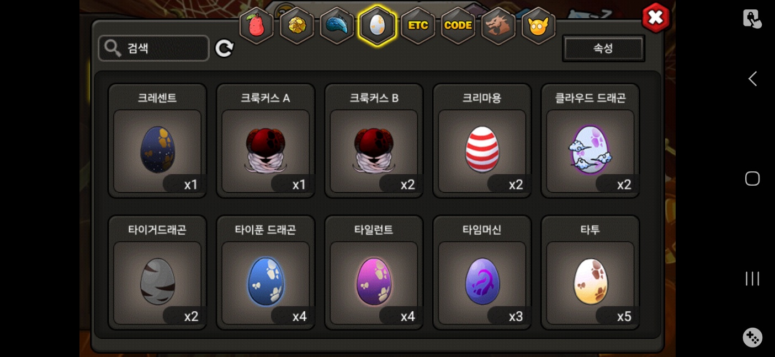Open the fruit food category tab

click(257, 25)
